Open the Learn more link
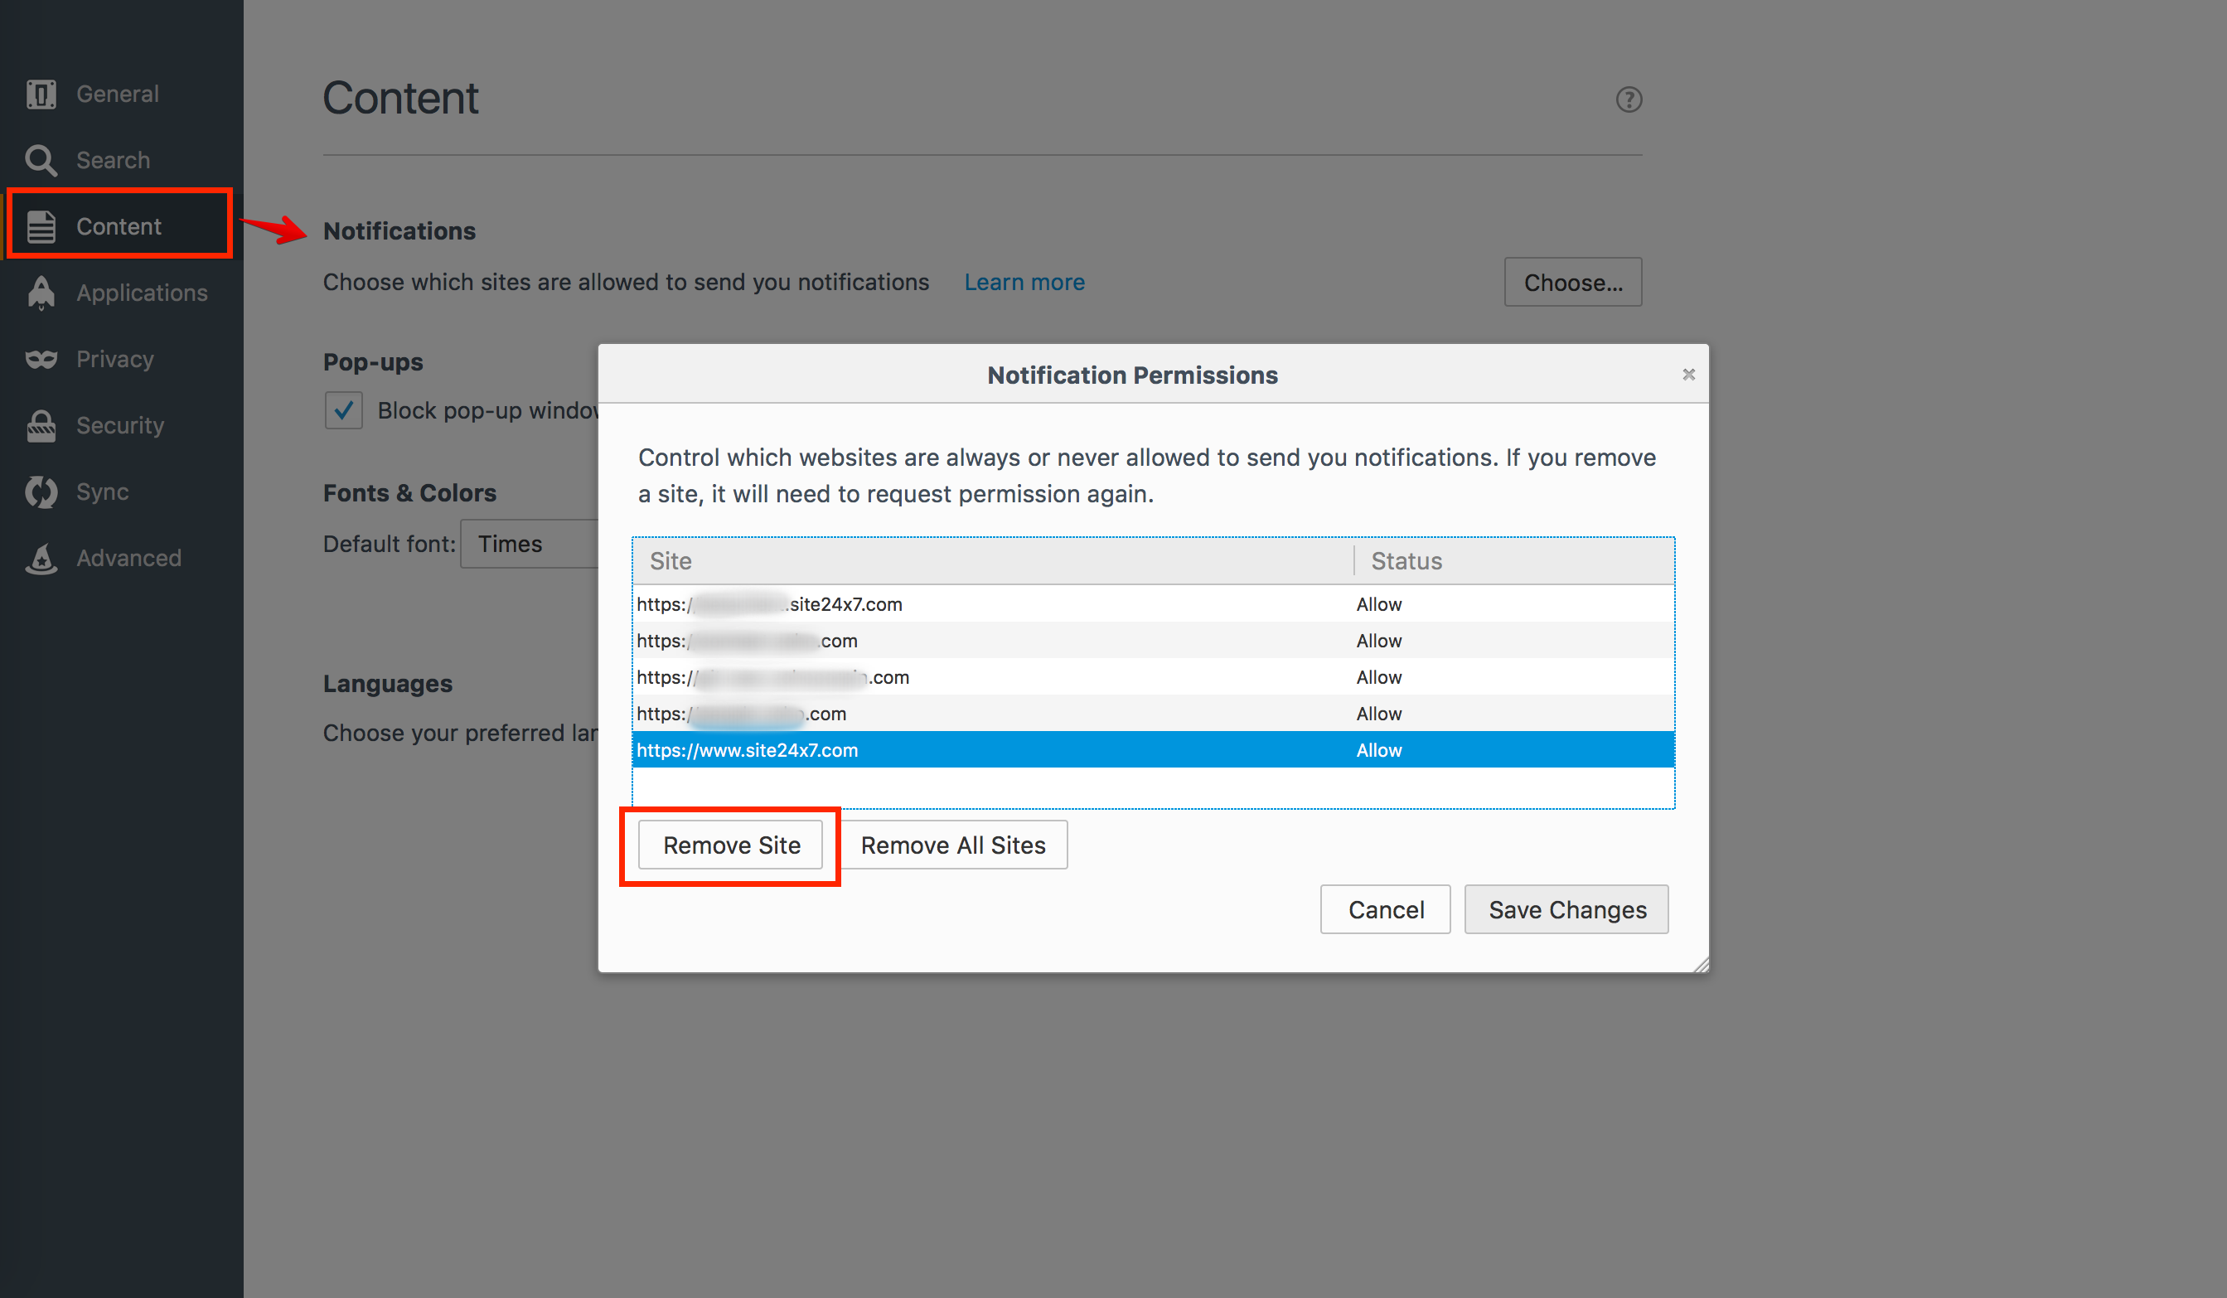Screen dimensions: 2227x1298 (x=1024, y=282)
